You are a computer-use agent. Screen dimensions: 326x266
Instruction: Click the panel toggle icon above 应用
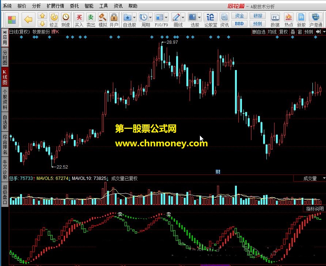[5, 32]
